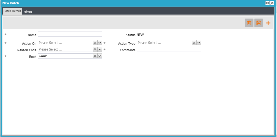Clear the Reason Code field with X
277x137 pixels.
tap(95, 49)
